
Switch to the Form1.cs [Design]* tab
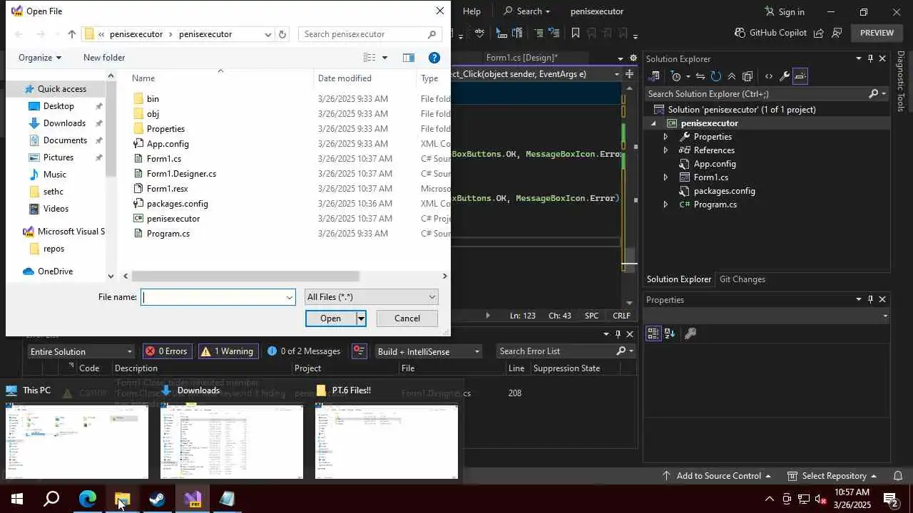[x=521, y=58]
